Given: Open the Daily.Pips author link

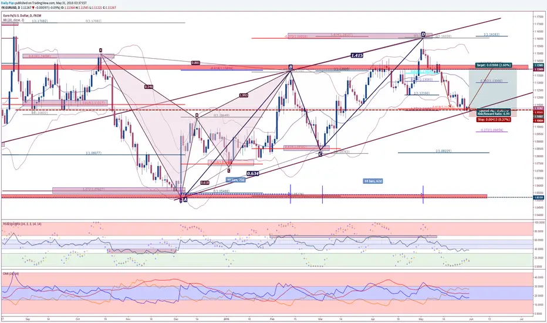Looking at the screenshot, I should coord(7,2).
